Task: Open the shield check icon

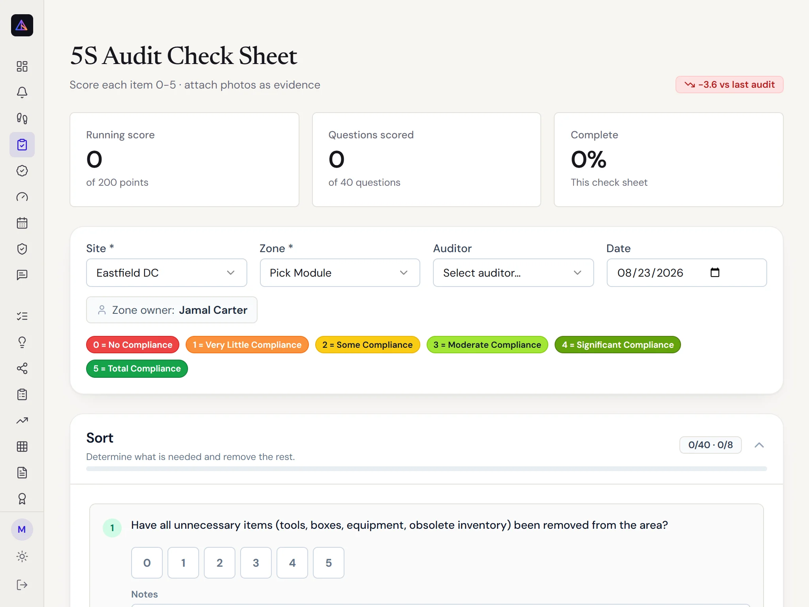Action: (x=22, y=249)
